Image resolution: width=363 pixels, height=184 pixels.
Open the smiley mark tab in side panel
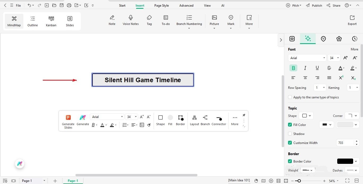323,39
